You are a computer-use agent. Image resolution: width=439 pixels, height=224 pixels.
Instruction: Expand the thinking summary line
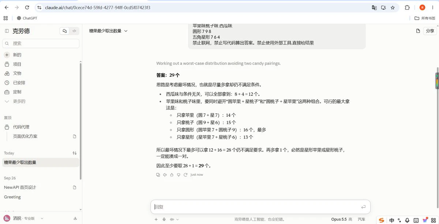[x=218, y=63]
